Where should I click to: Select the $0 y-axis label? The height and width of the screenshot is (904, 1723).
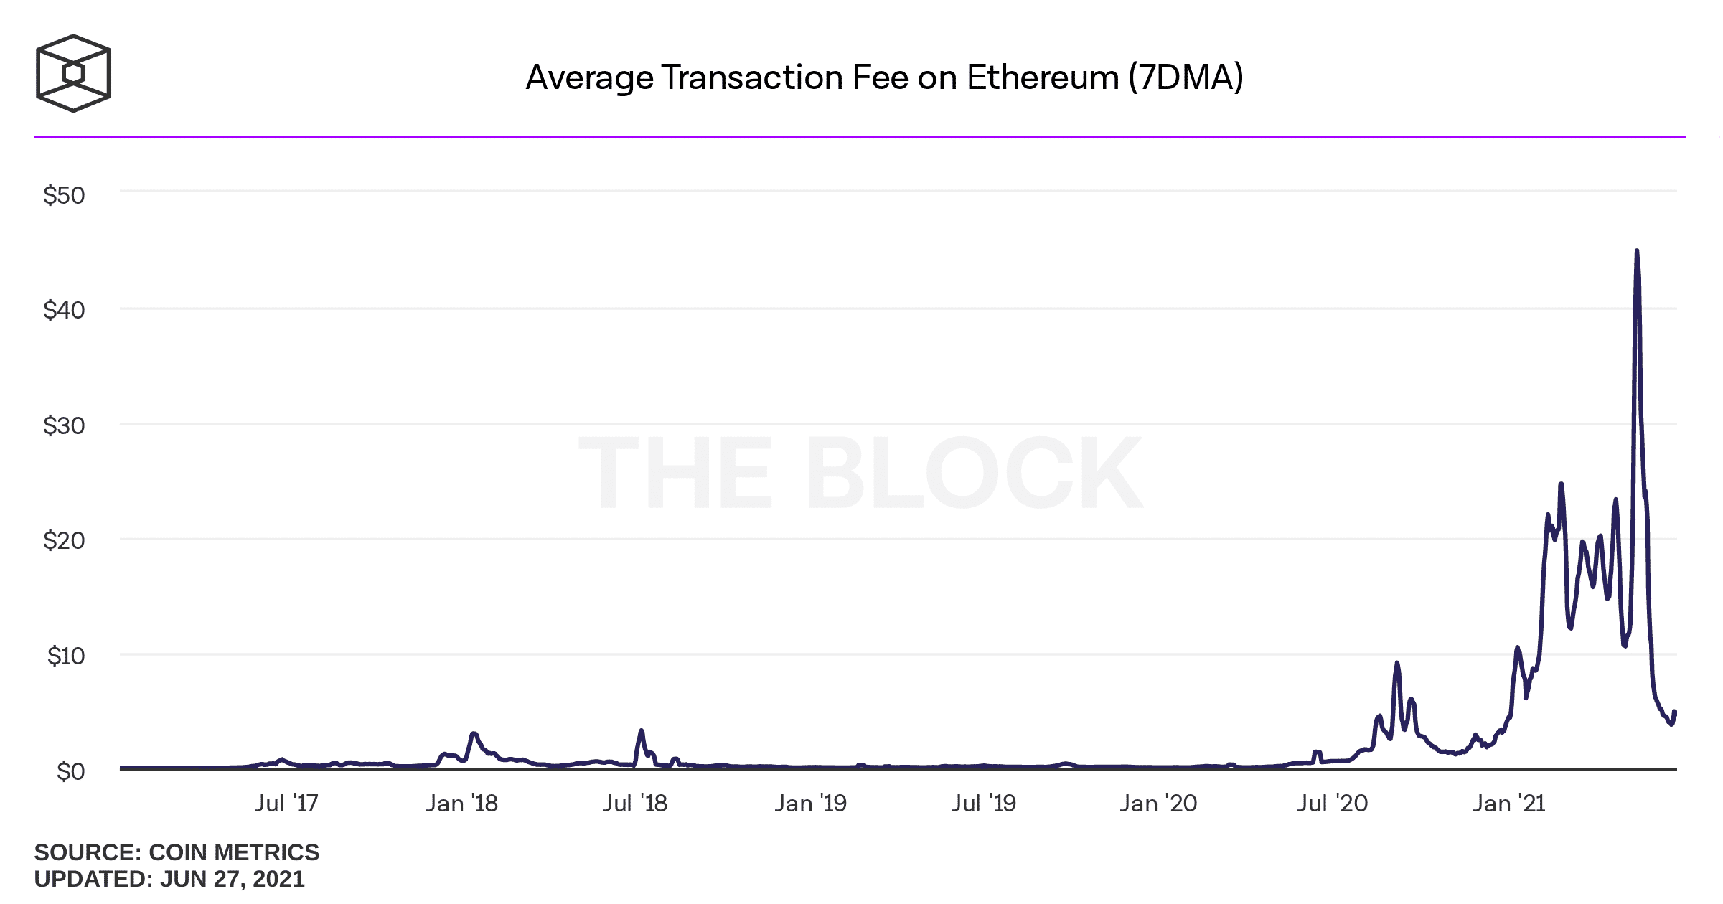click(x=71, y=771)
